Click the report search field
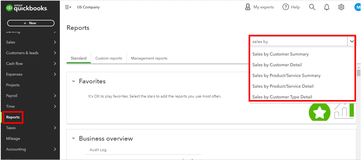361x160 pixels. tap(298, 41)
